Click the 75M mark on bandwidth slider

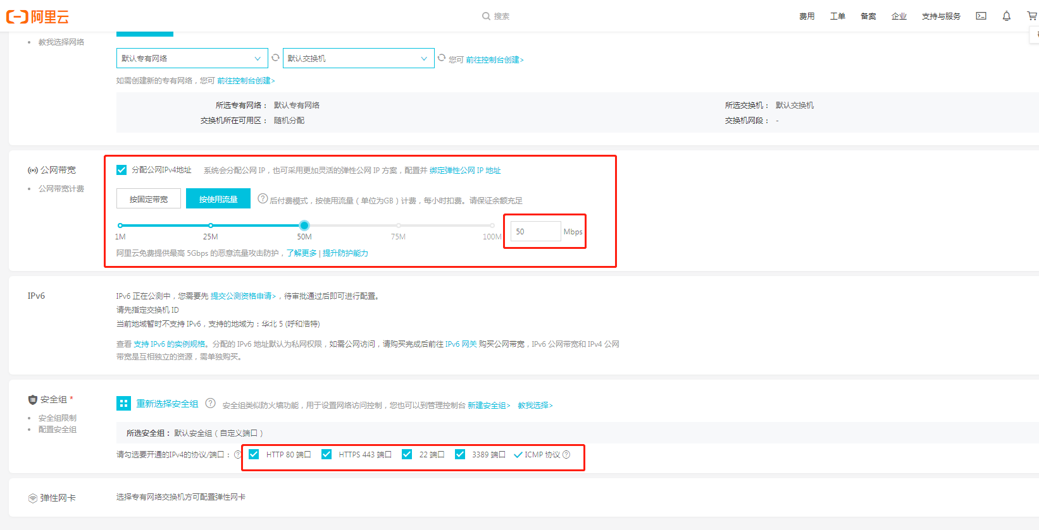click(x=398, y=226)
